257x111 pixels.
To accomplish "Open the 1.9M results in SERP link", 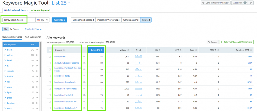I will click(250, 56).
